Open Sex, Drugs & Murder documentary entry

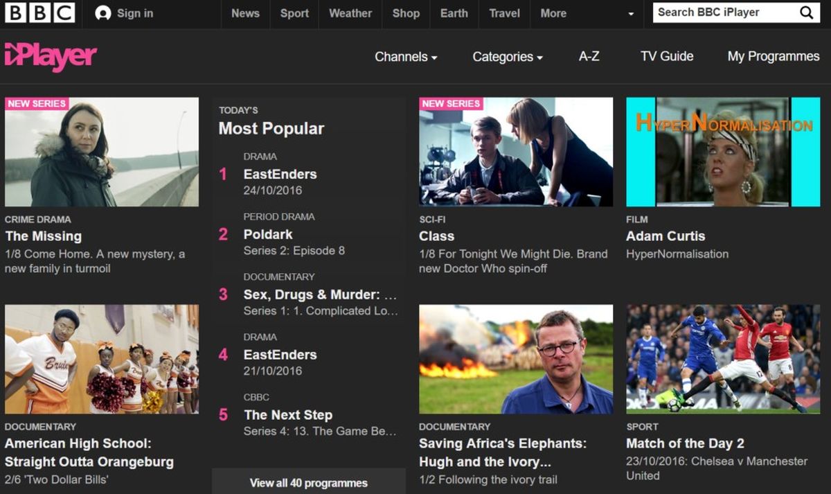point(320,294)
